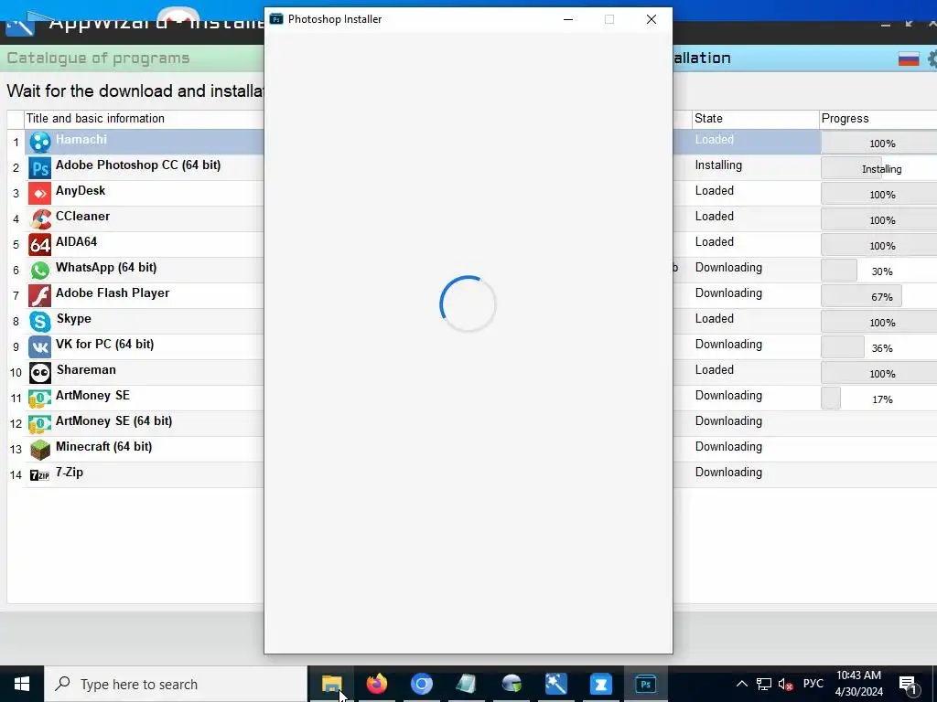The height and width of the screenshot is (702, 937).
Task: Open the teal notebook taskbar icon
Action: pos(466,684)
